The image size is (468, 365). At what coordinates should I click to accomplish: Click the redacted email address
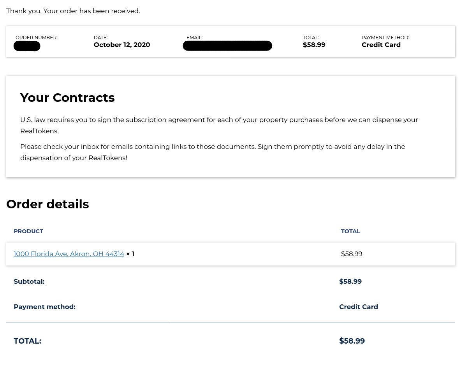[x=227, y=46]
